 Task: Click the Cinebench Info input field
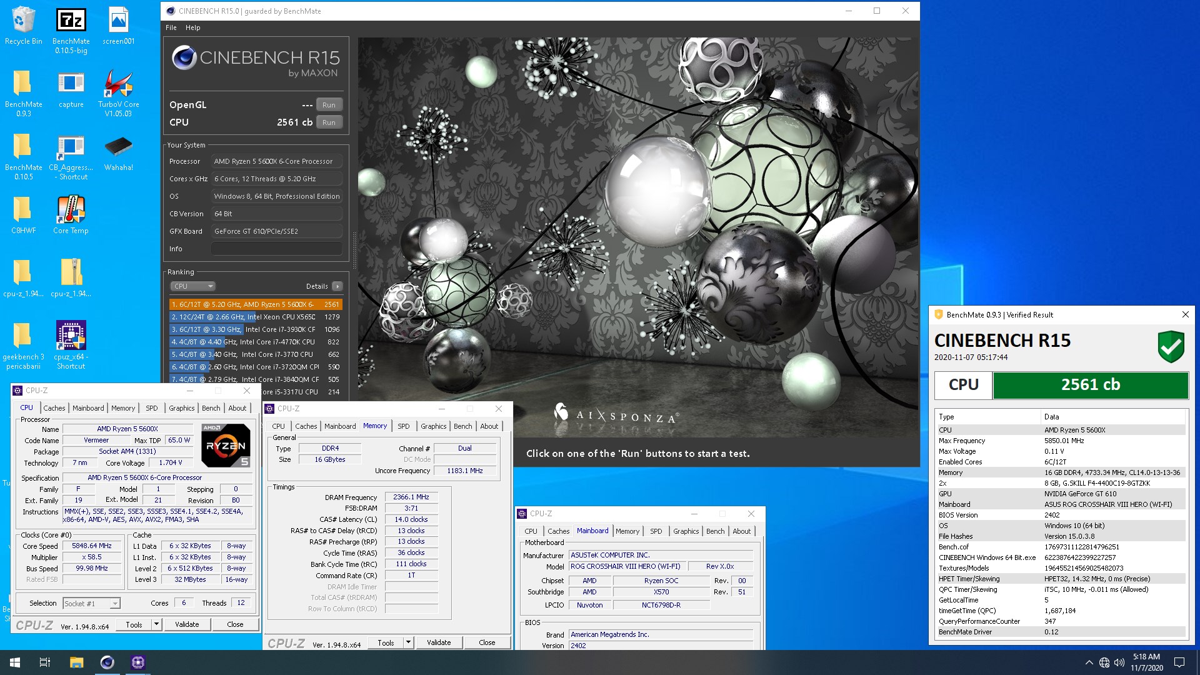coord(277,249)
